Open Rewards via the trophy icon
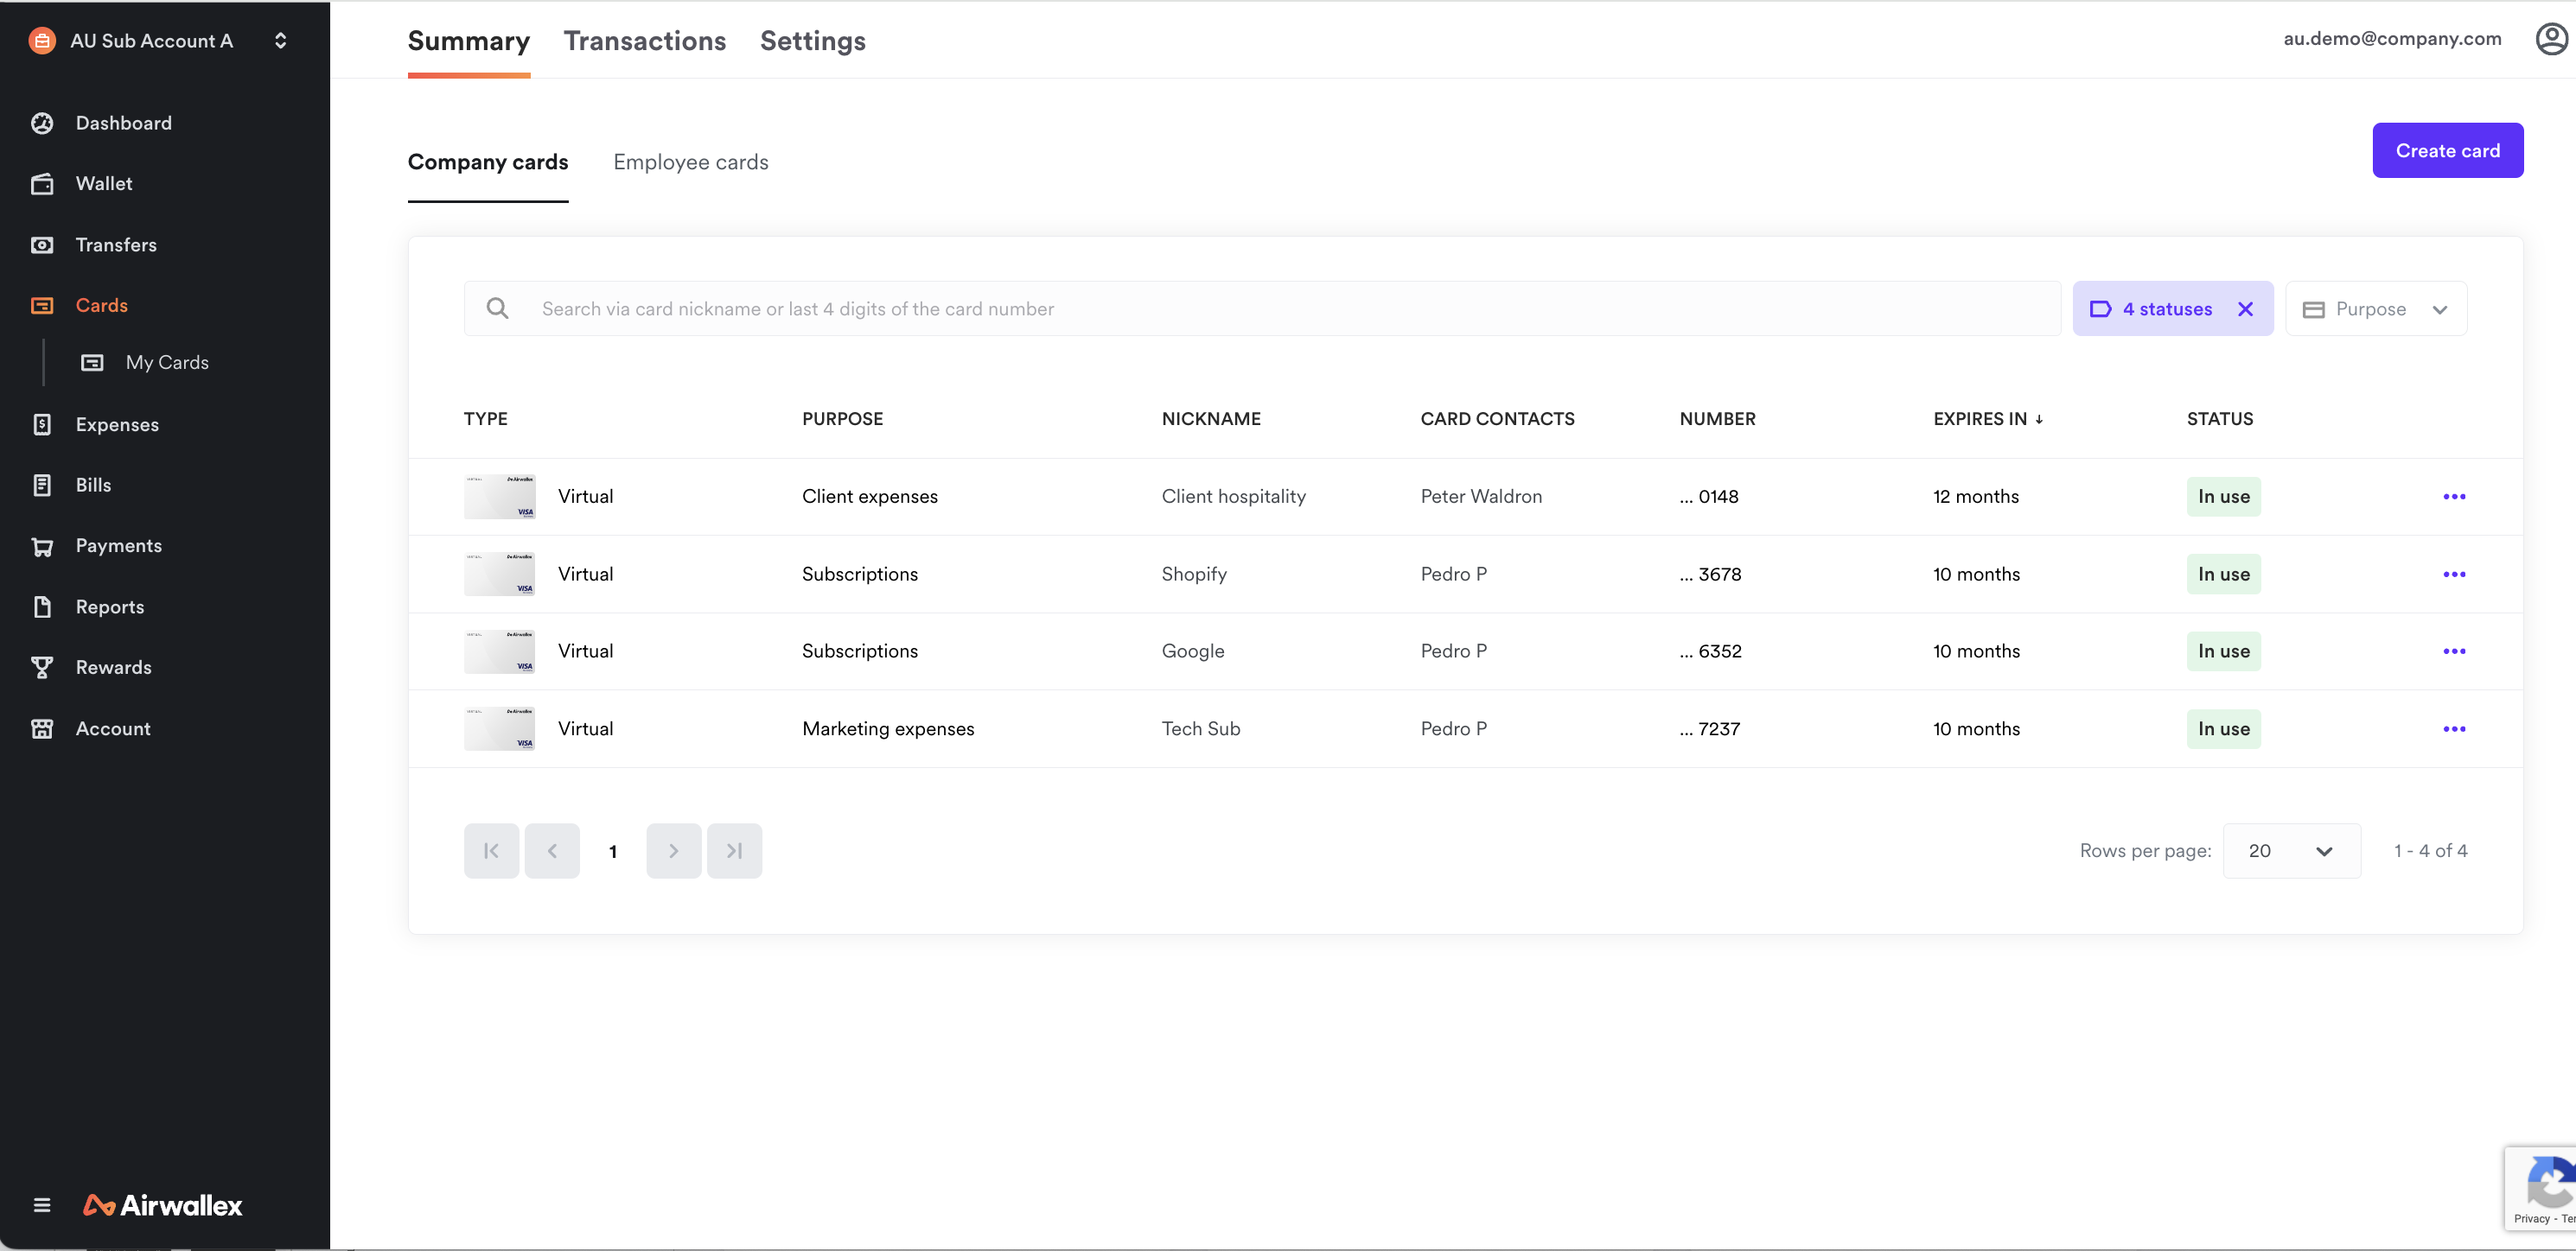Viewport: 2576px width, 1251px height. [x=42, y=668]
